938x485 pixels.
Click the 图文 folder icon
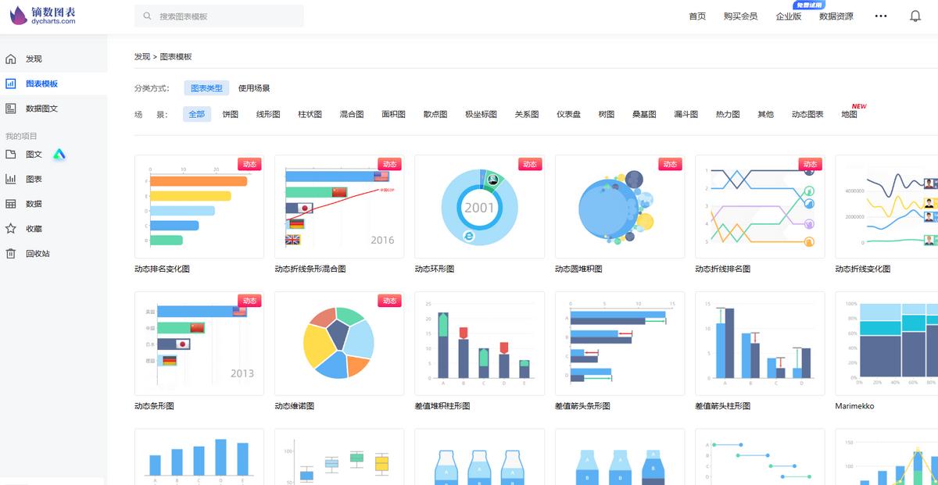click(x=11, y=155)
